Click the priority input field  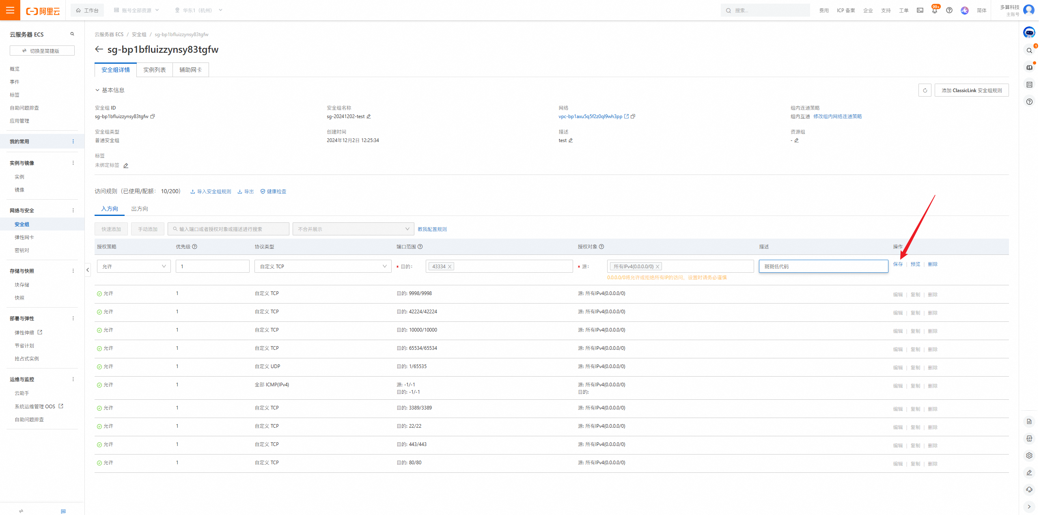click(212, 266)
